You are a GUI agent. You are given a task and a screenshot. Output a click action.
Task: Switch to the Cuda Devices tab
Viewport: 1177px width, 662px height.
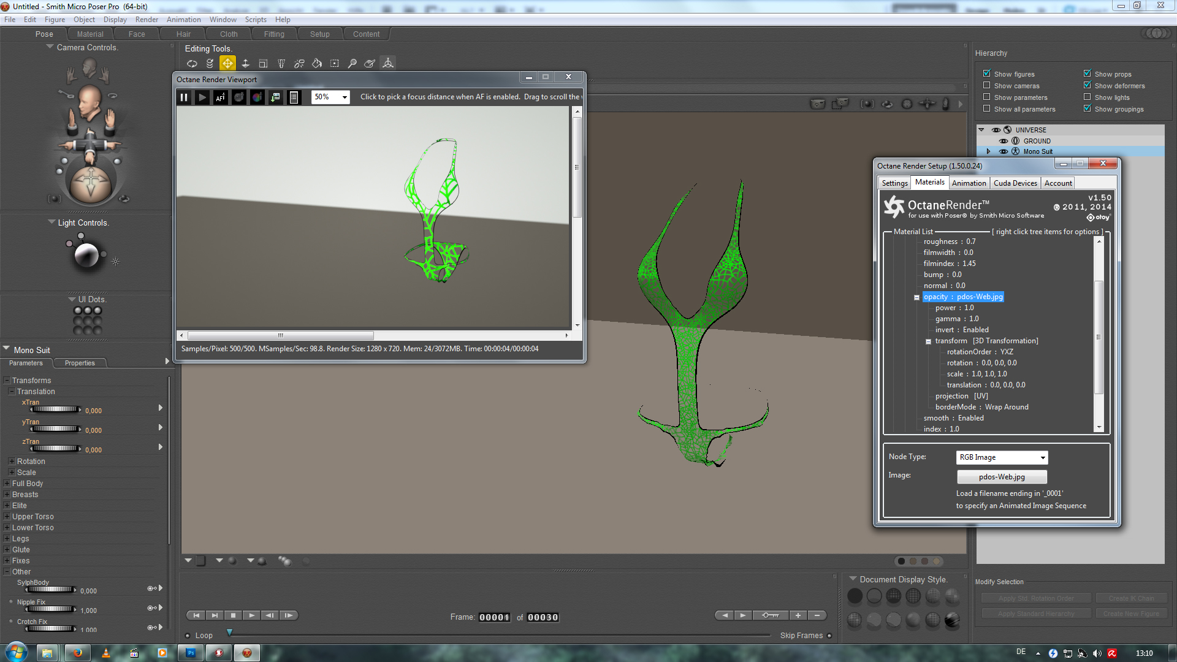coord(1015,183)
